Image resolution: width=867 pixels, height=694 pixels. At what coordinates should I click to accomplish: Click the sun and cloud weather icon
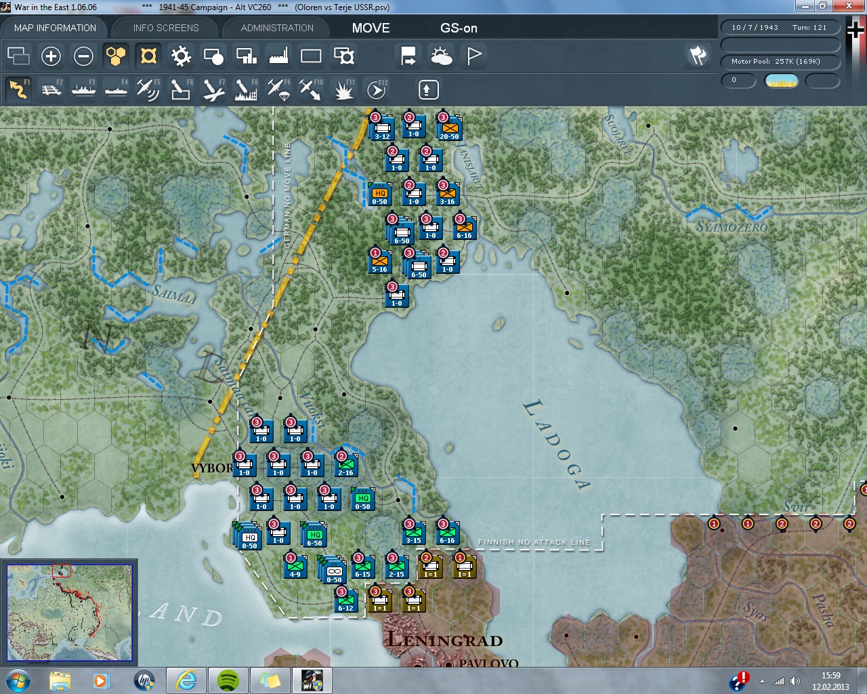pos(441,56)
